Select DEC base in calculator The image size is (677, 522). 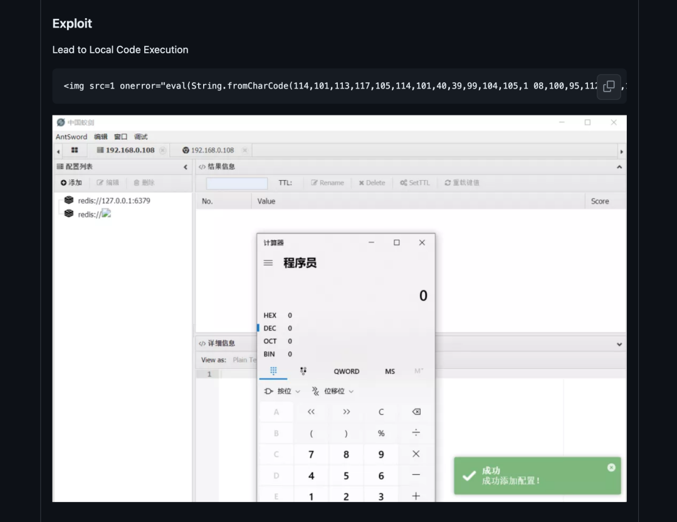point(278,328)
